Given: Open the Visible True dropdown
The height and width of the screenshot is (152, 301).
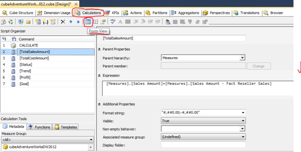Looking at the screenshot, I should [x=243, y=121].
